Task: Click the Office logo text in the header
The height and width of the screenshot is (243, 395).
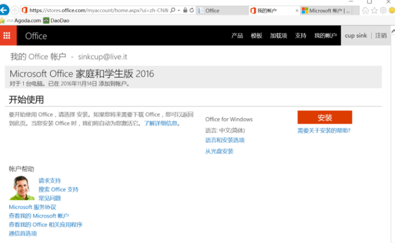Action: click(x=36, y=36)
